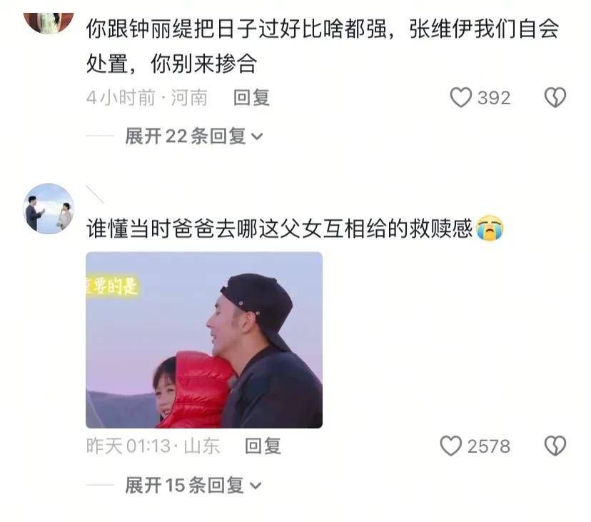The image size is (591, 522).
Task: Click chevron beside 展开22条回复
Action: click(257, 137)
